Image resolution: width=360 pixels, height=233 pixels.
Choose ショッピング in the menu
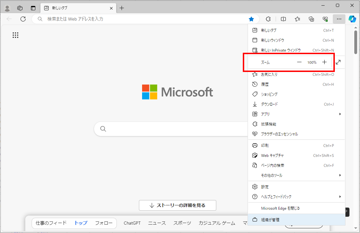click(296, 94)
